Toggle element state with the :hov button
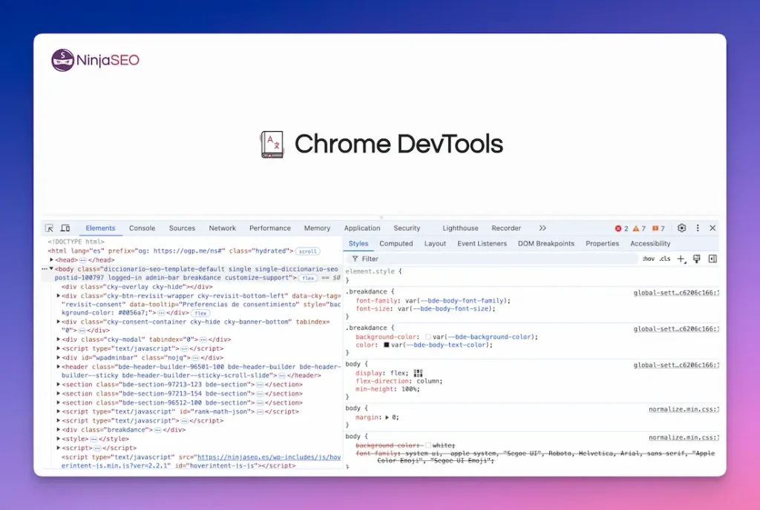 pyautogui.click(x=649, y=259)
